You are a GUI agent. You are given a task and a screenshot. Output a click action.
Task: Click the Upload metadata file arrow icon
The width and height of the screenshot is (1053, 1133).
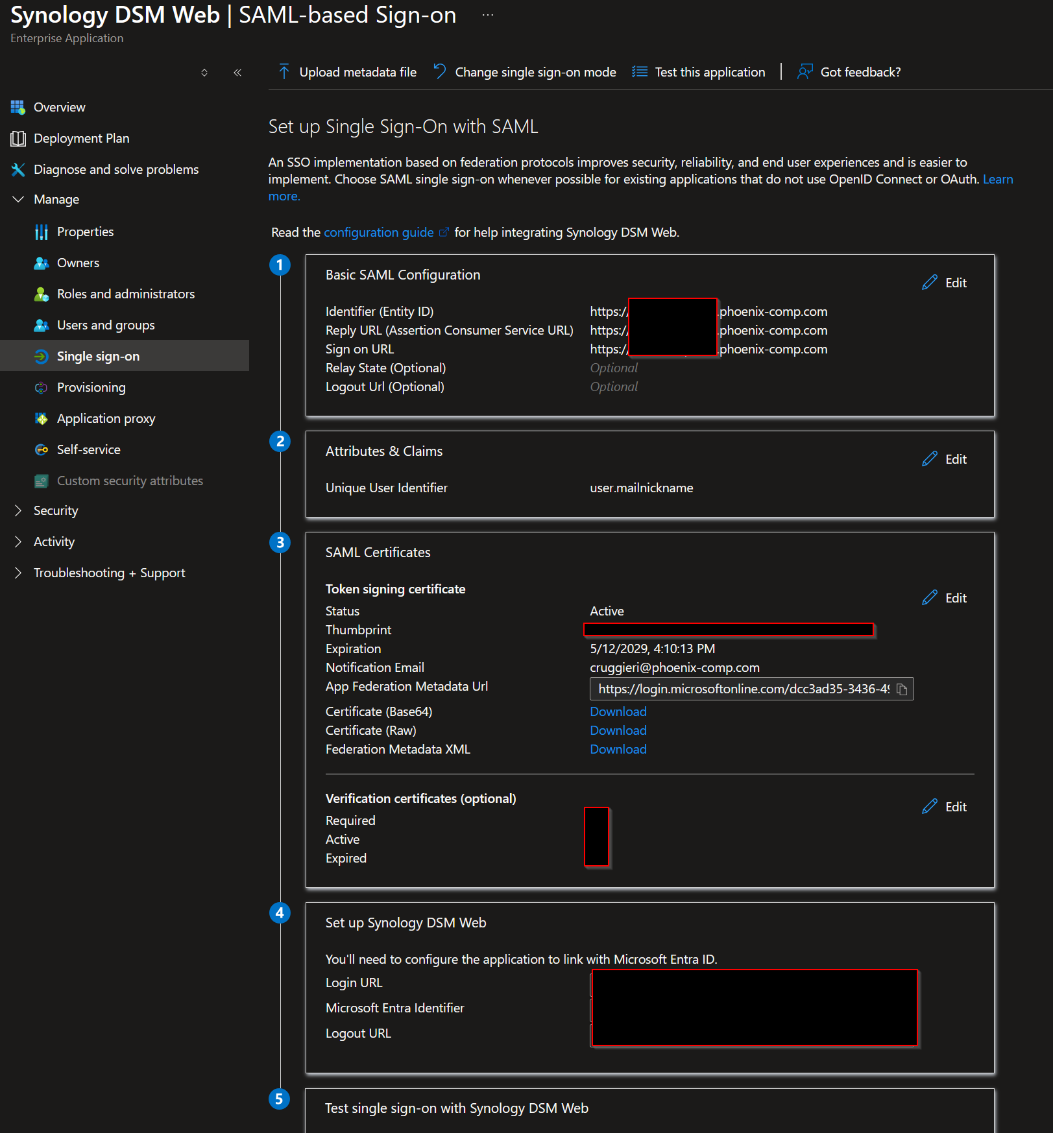coord(284,72)
